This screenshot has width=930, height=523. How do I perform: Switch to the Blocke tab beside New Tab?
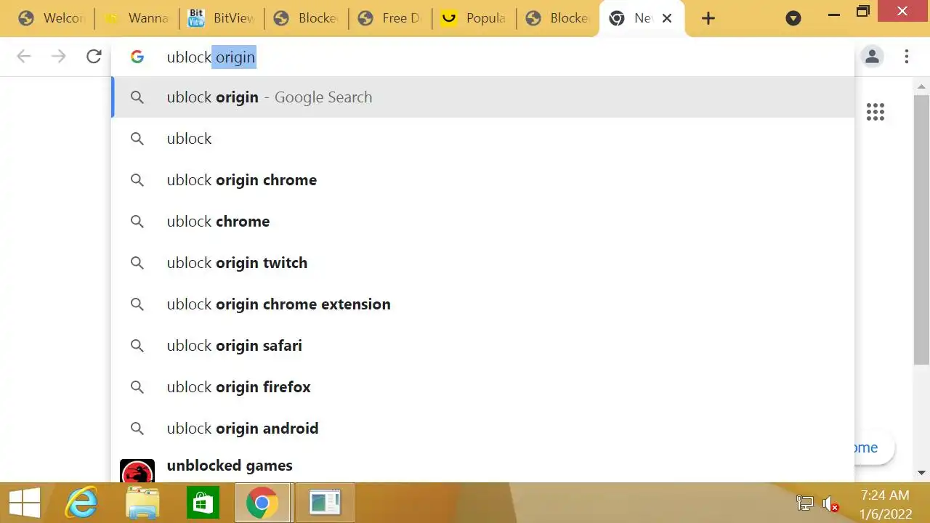(x=558, y=18)
